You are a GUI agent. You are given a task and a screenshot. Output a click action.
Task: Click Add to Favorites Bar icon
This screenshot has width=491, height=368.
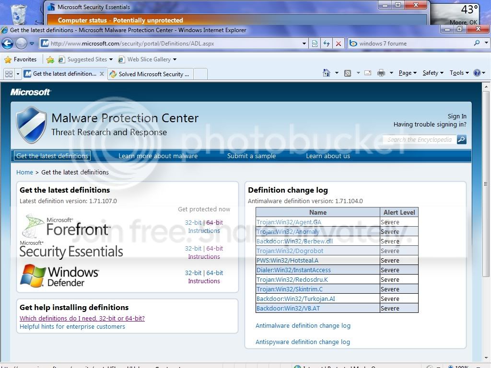click(x=50, y=59)
